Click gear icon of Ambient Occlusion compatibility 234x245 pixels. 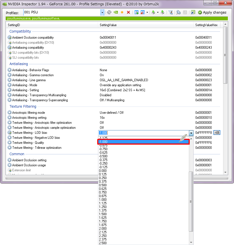click(x=9, y=38)
